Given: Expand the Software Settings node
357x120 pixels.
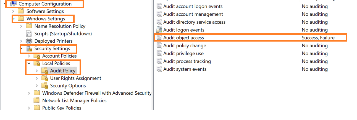Looking at the screenshot, I should (13, 11).
